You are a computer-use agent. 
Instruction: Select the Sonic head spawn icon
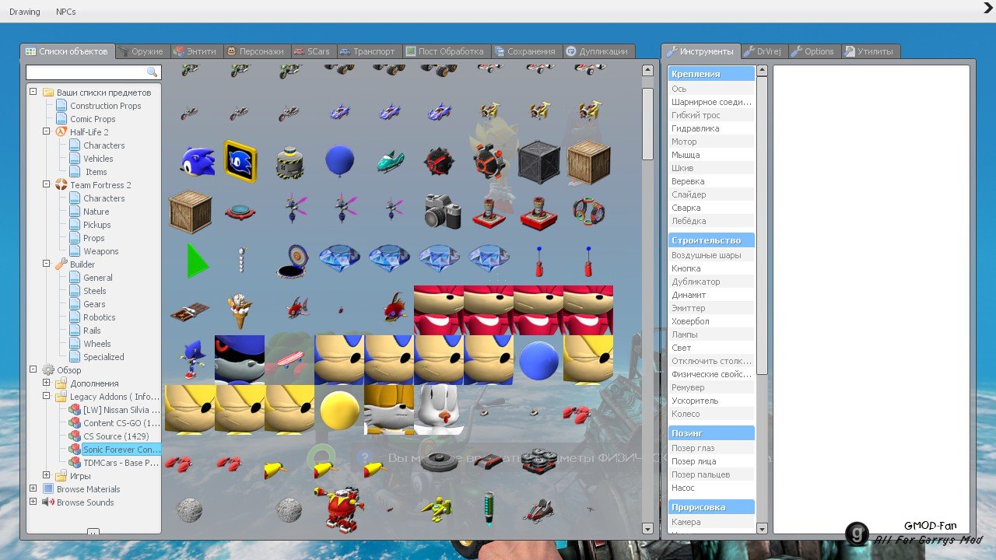point(198,161)
